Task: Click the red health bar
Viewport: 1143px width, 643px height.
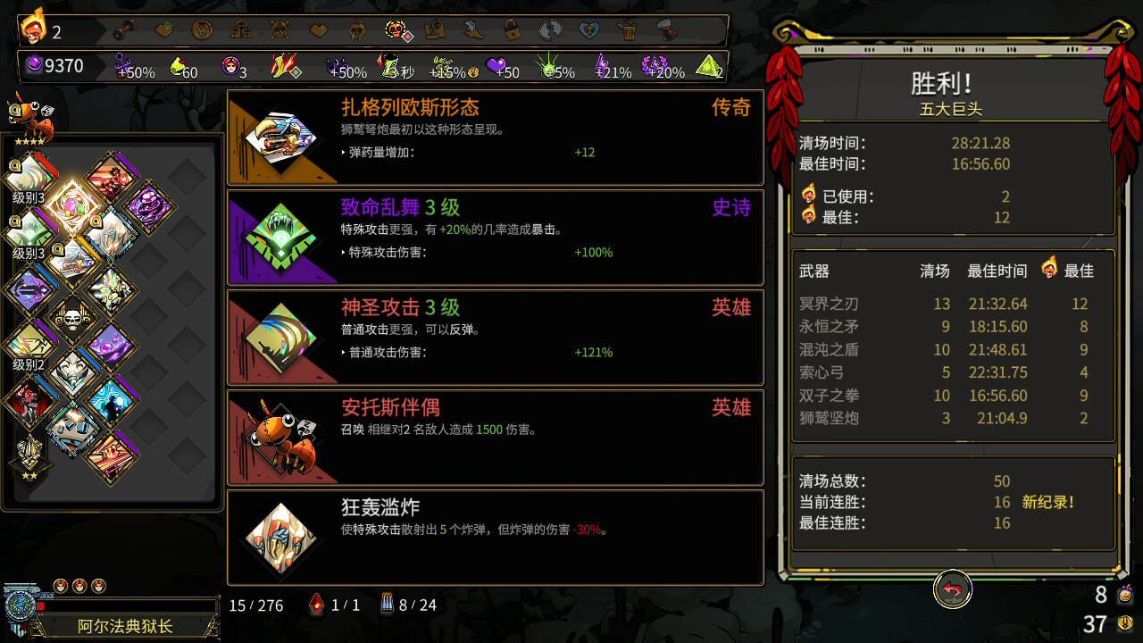Action: [127, 605]
